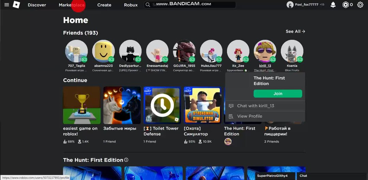The width and height of the screenshot is (368, 180).
Task: Click The Hunt: First Edition popup title
Action: [269, 81]
